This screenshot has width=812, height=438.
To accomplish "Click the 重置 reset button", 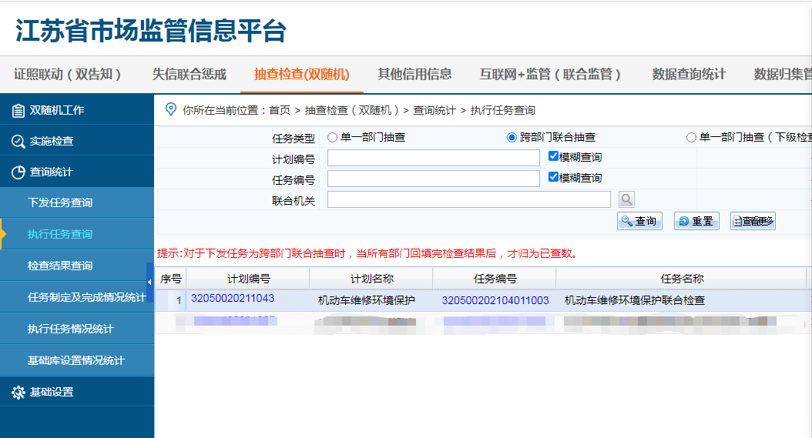I will tap(696, 222).
